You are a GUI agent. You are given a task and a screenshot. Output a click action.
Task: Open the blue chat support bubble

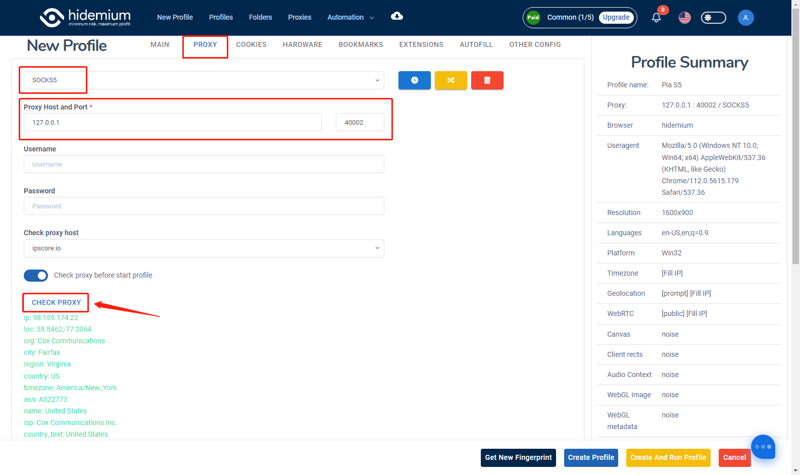click(763, 447)
